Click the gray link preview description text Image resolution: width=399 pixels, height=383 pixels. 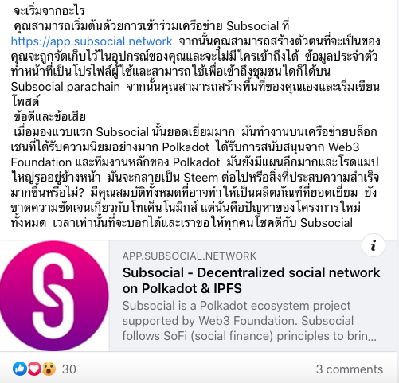point(249,321)
